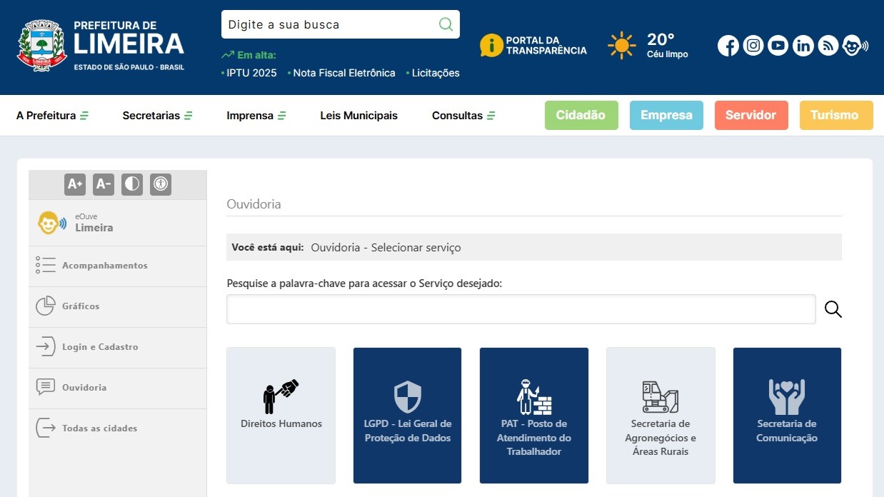The height and width of the screenshot is (497, 884).
Task: Expand the A Prefeitura menu
Action: 52,116
